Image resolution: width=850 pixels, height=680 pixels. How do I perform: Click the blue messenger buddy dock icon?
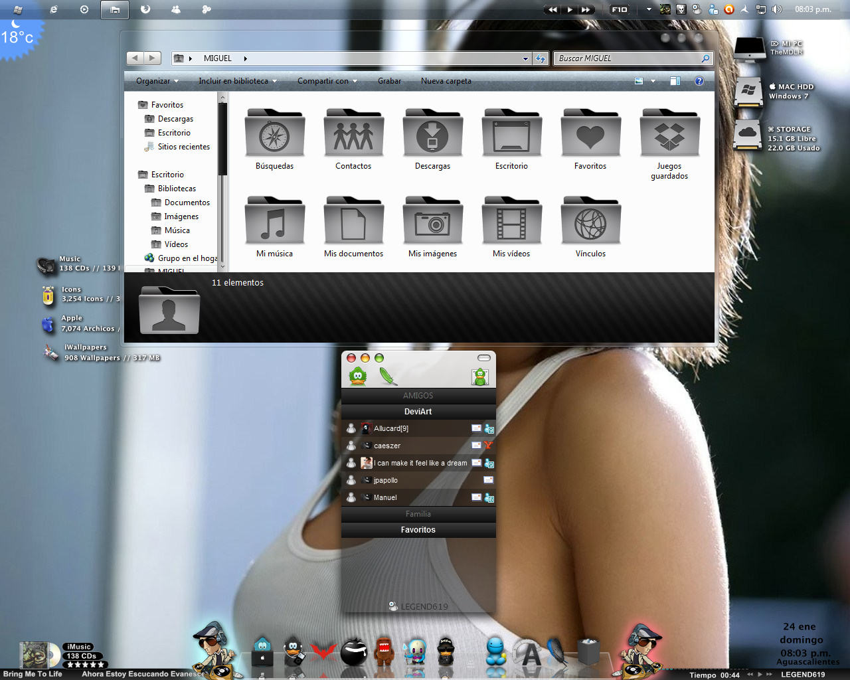pyautogui.click(x=495, y=651)
